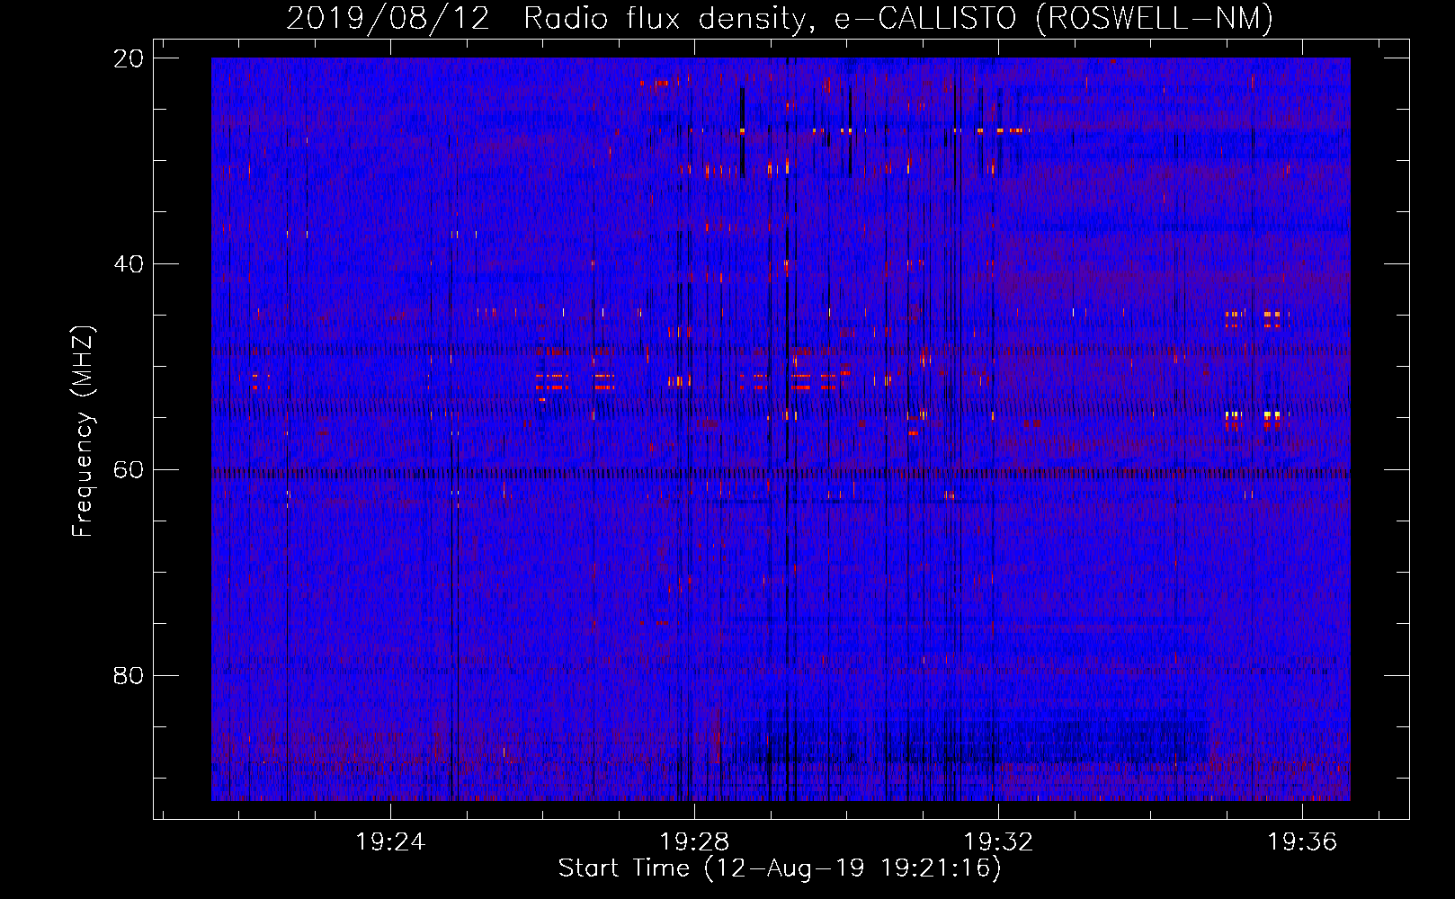Click the 19:32 time tick label
The width and height of the screenshot is (1455, 899).
click(998, 841)
